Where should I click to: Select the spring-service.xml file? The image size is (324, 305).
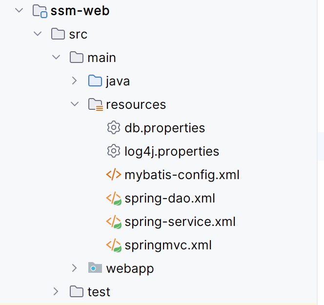(180, 222)
